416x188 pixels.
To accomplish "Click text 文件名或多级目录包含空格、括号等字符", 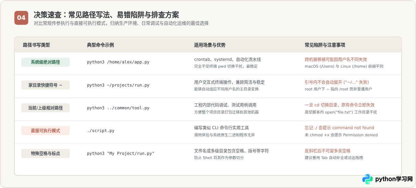I will [x=231, y=151].
